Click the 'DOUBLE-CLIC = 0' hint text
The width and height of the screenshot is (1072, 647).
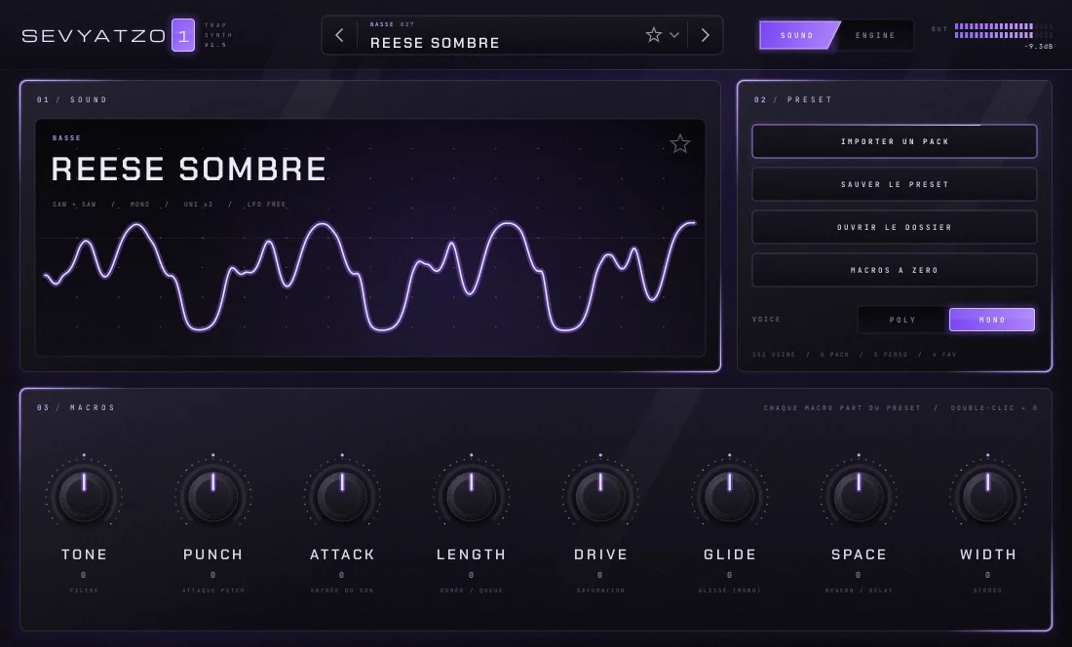[x=994, y=408]
